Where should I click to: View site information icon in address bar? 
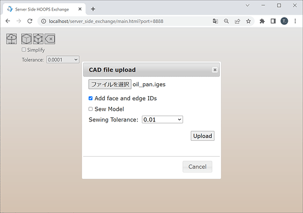(x=43, y=21)
